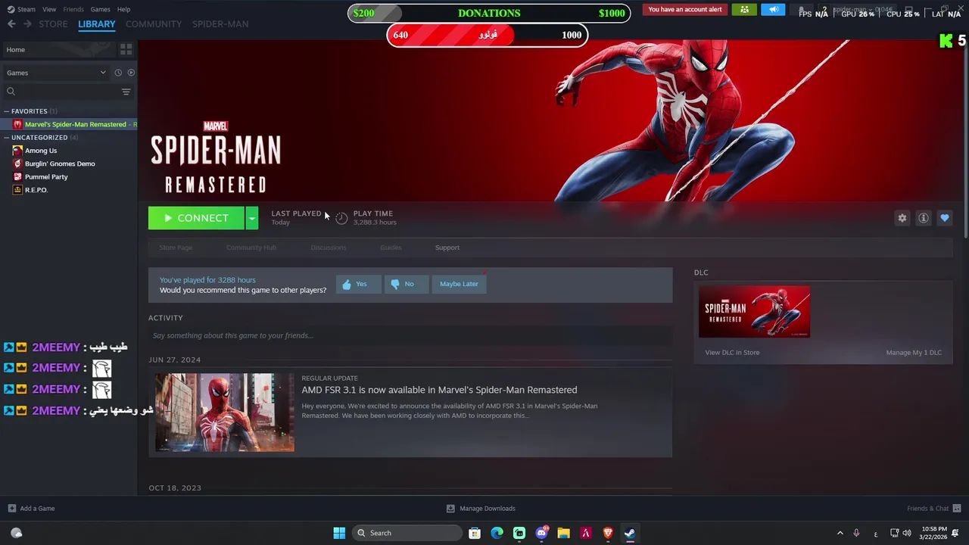Screen dimensions: 969x545
Task: Click Add a Game
Action: [31, 509]
